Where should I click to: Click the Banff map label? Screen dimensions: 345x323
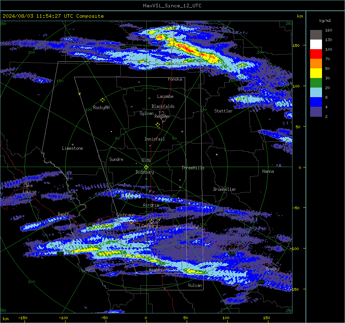tap(63, 214)
